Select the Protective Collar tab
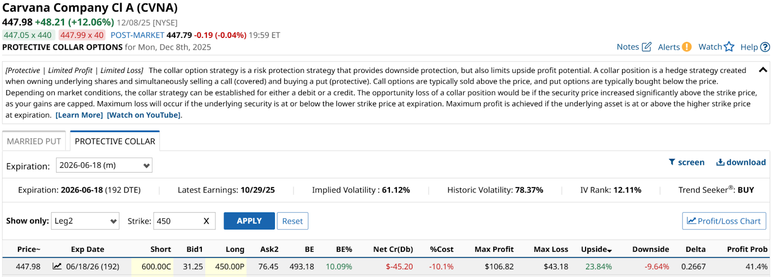Screen dimensions: 780x277 point(115,141)
